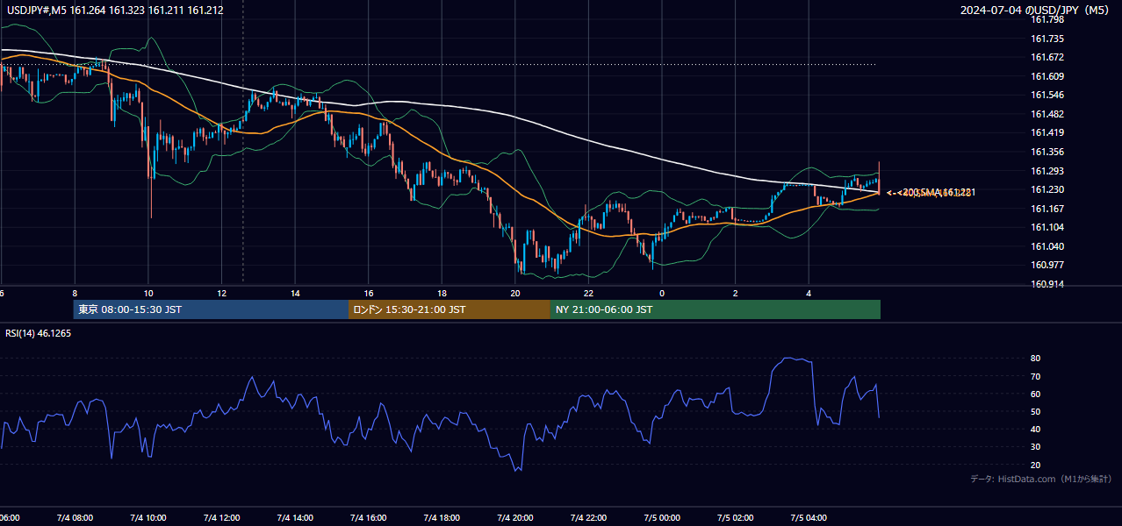
Task: Click the 2024-07-04 USD/JPY (M5) title
Action: point(1036,10)
